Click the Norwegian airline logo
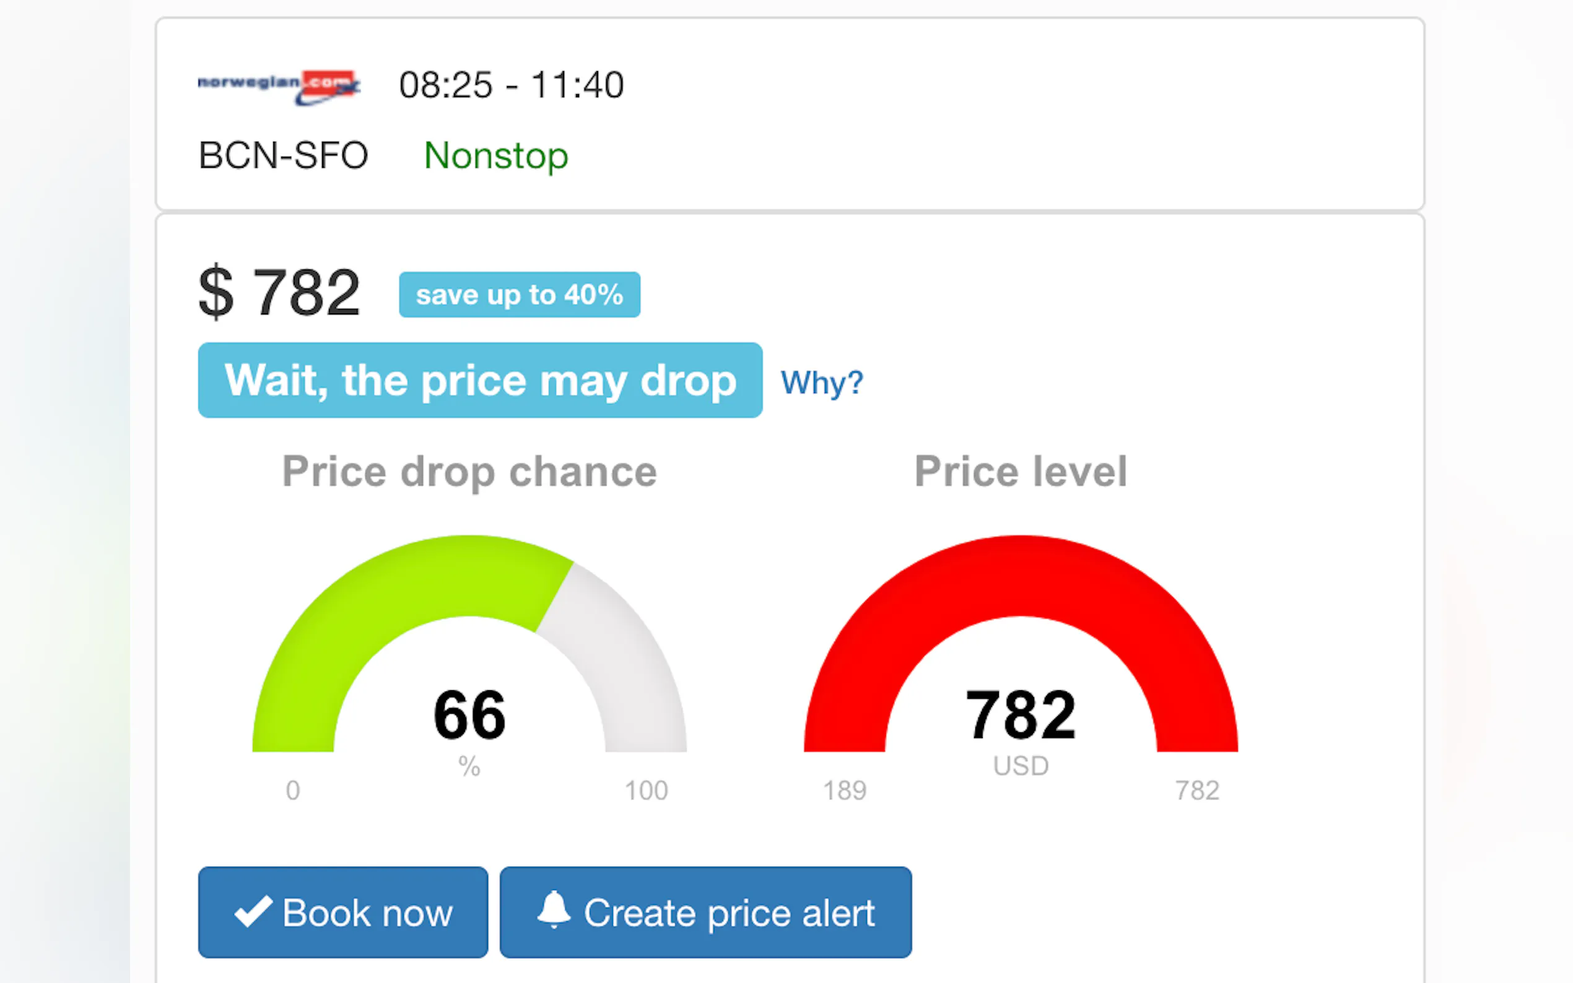The width and height of the screenshot is (1573, 983). point(278,87)
